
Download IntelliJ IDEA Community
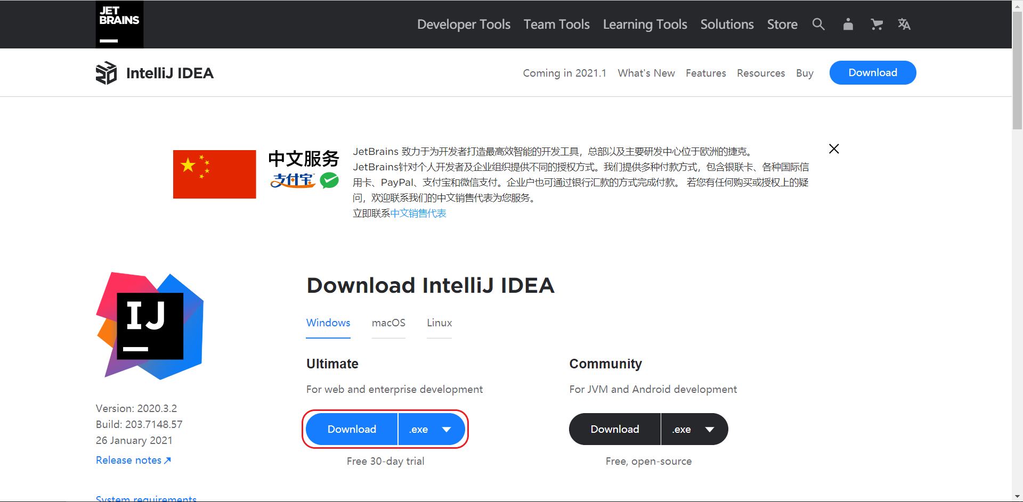pos(614,429)
